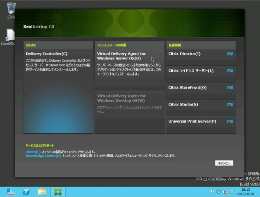Open Server Manager from the taskbar
260x197 pixels.
coord(10,192)
